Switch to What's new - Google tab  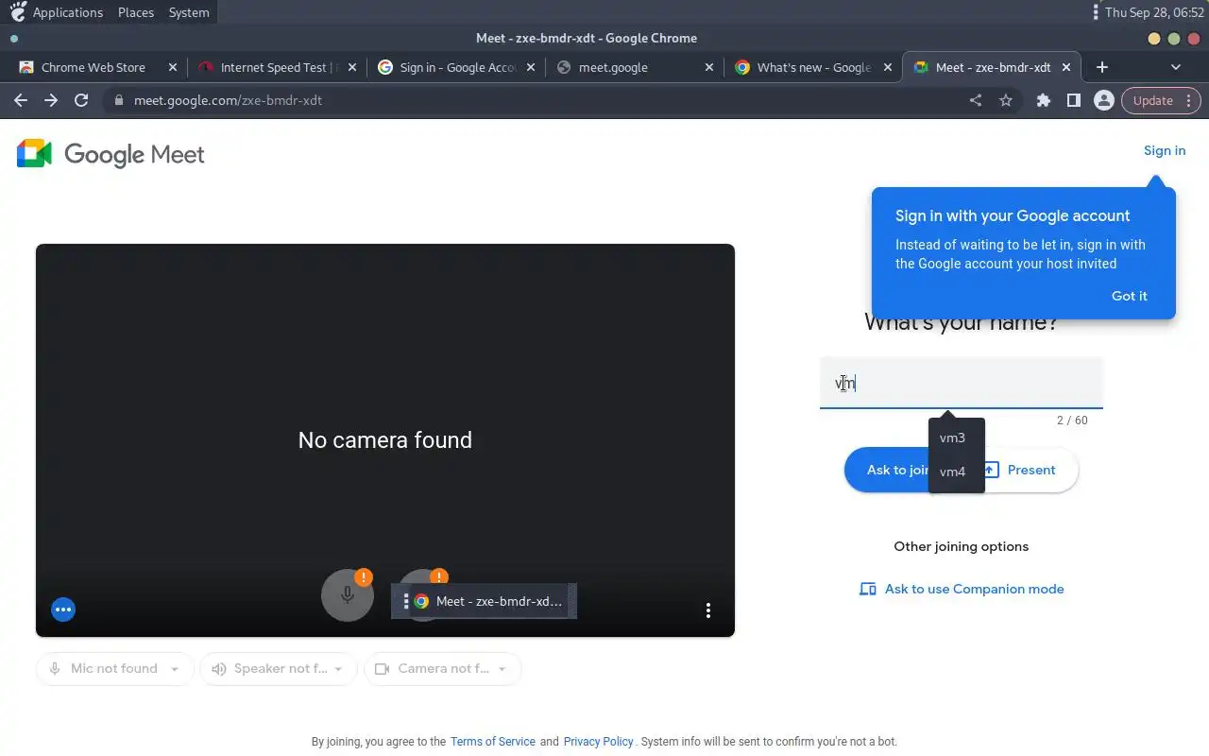click(x=812, y=67)
